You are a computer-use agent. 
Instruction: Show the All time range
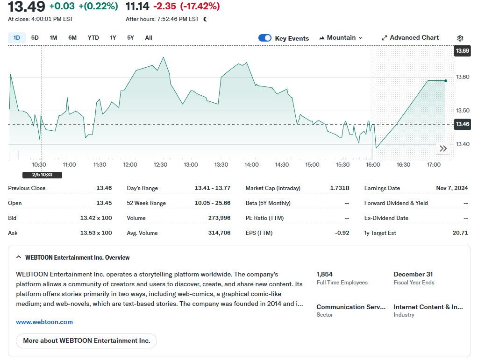(x=149, y=38)
